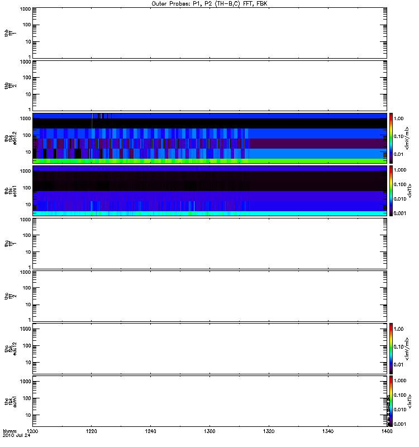Click the "<|mV/m|>" unit label of thb edc12 color bar
This screenshot has height=447, width=419.
(407, 138)
